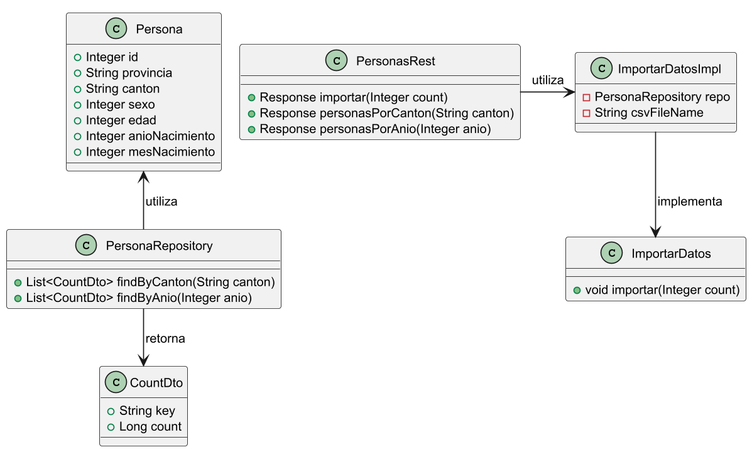Click green dot beside personasPorAnio method
Screen dimensions: 752x452
[251, 129]
